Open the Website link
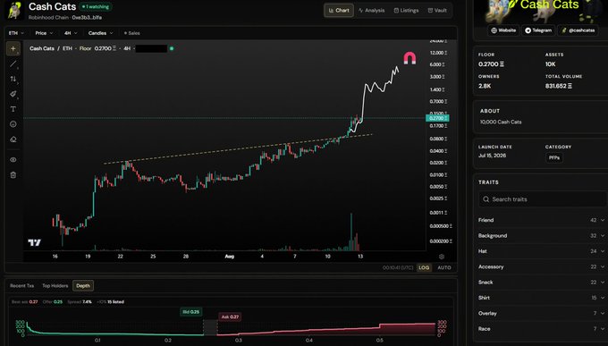The width and height of the screenshot is (608, 346). click(x=503, y=30)
